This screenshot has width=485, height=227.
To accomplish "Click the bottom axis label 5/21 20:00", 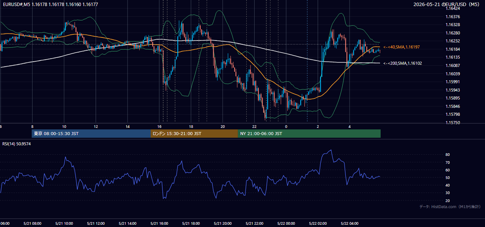I will 222,224.
